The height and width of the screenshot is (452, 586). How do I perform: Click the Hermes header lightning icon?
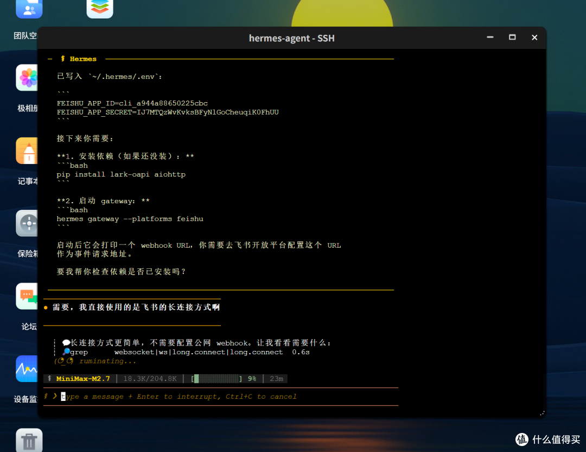click(x=63, y=59)
